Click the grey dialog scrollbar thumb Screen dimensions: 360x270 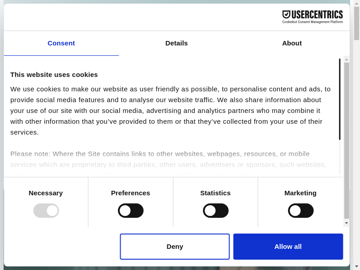[346, 139]
